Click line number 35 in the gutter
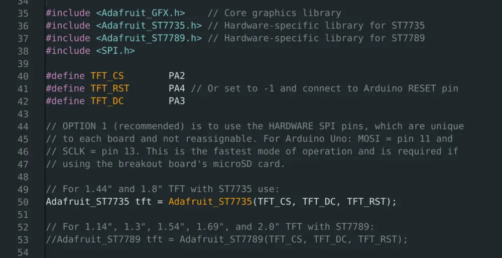502x258 pixels. [x=23, y=14]
